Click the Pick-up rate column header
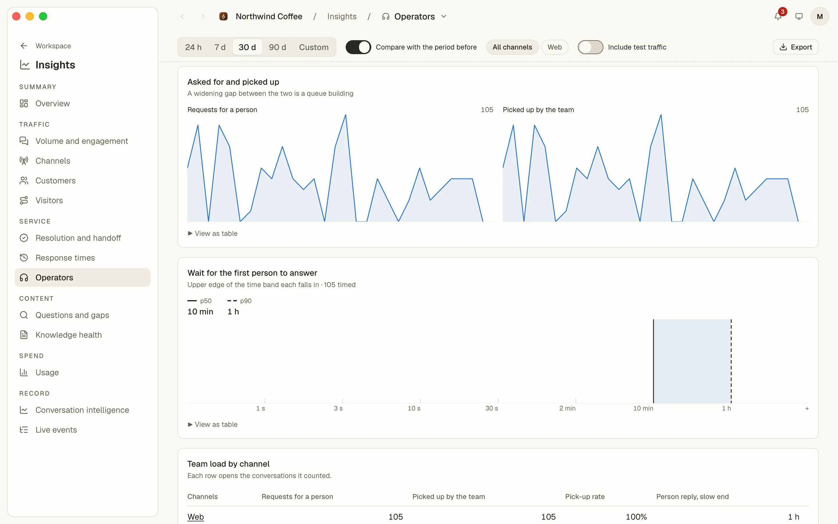The image size is (838, 524). point(585,496)
